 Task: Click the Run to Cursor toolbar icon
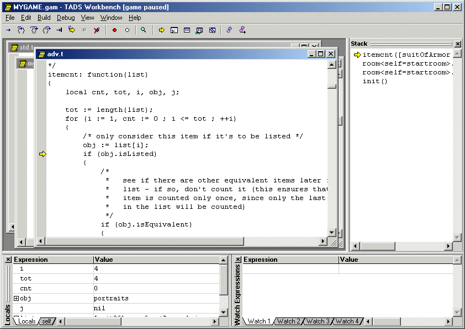pos(59,30)
